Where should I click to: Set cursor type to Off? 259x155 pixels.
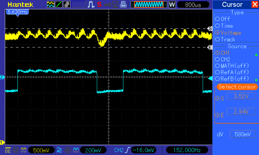(x=222, y=19)
